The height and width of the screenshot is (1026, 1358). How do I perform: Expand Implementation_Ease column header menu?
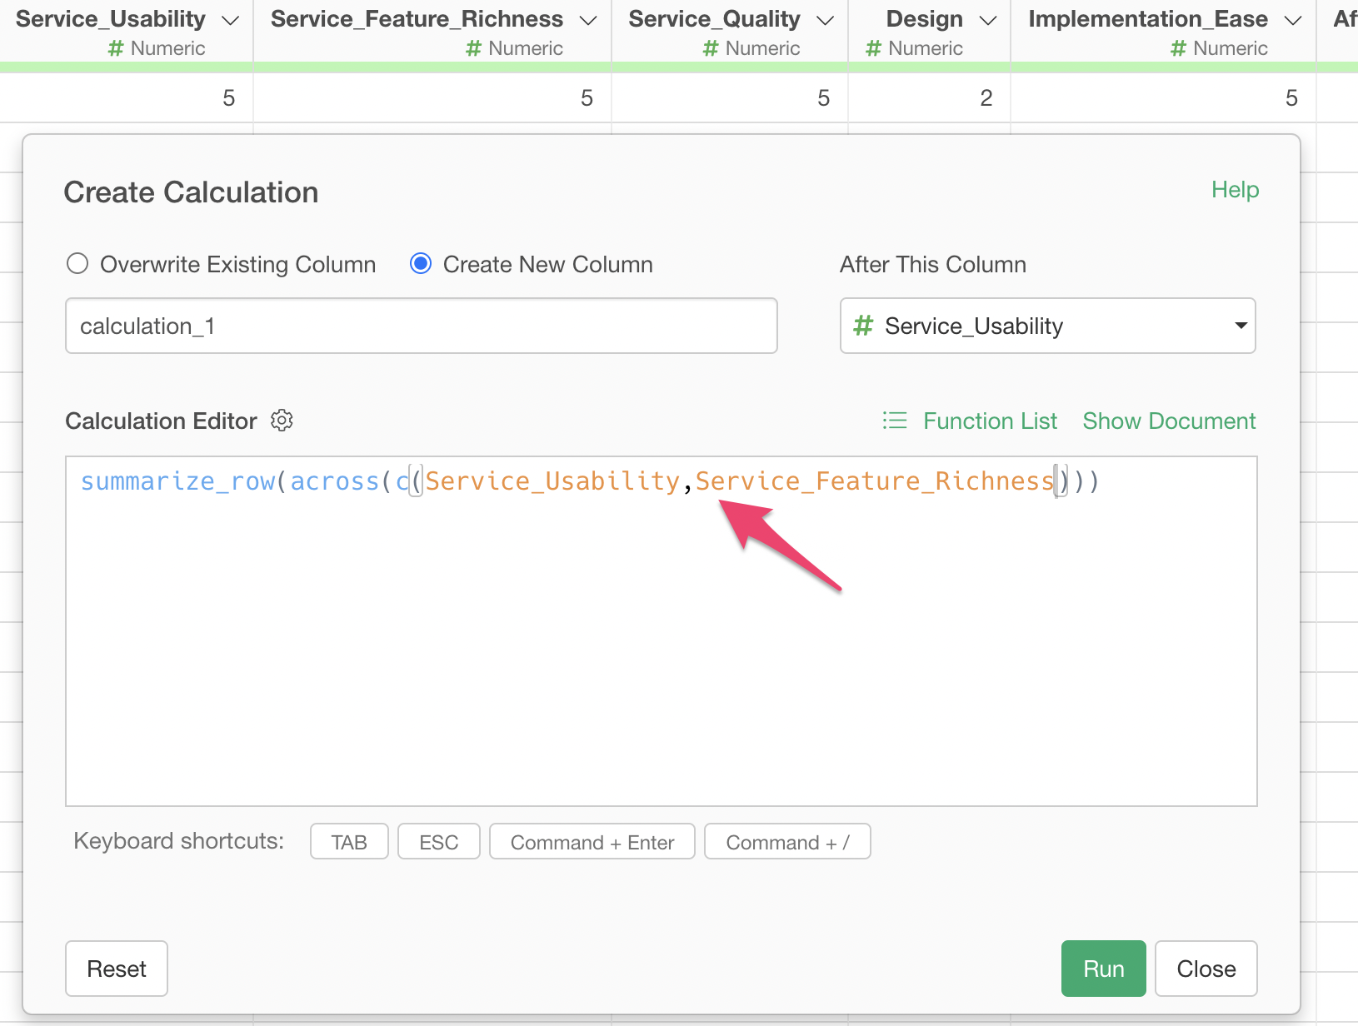[1293, 20]
